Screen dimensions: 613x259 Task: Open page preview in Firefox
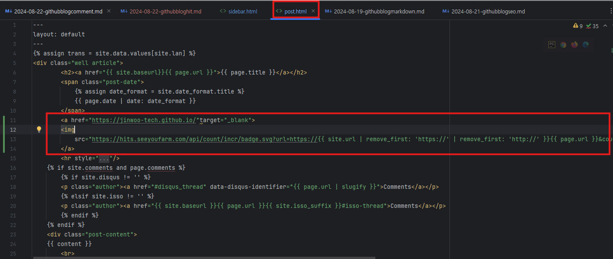click(574, 44)
